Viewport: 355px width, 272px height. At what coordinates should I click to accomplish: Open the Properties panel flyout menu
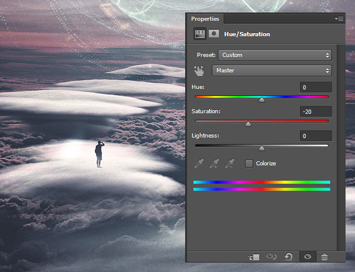click(339, 19)
